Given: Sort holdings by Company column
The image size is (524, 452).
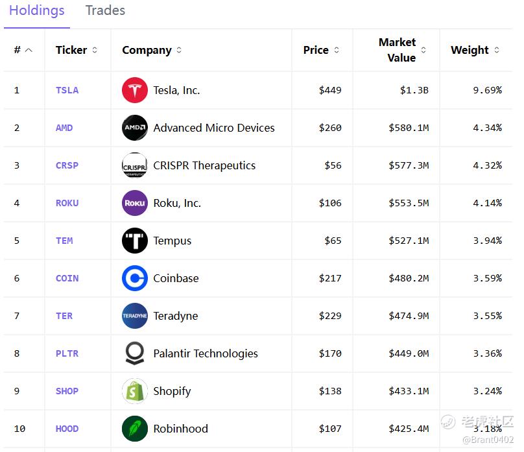Looking at the screenshot, I should pos(152,50).
